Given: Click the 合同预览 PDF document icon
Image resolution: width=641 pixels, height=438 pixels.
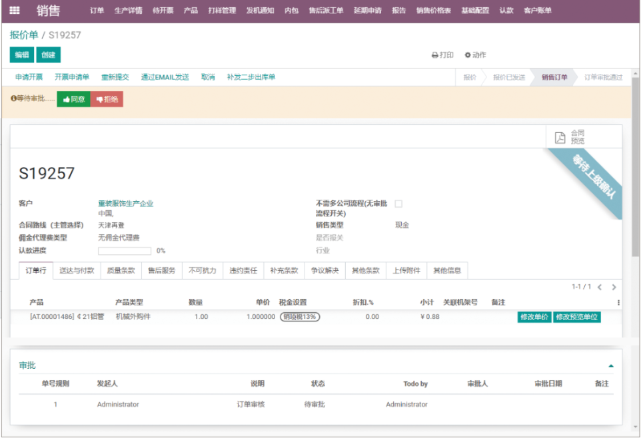Looking at the screenshot, I should coord(560,138).
